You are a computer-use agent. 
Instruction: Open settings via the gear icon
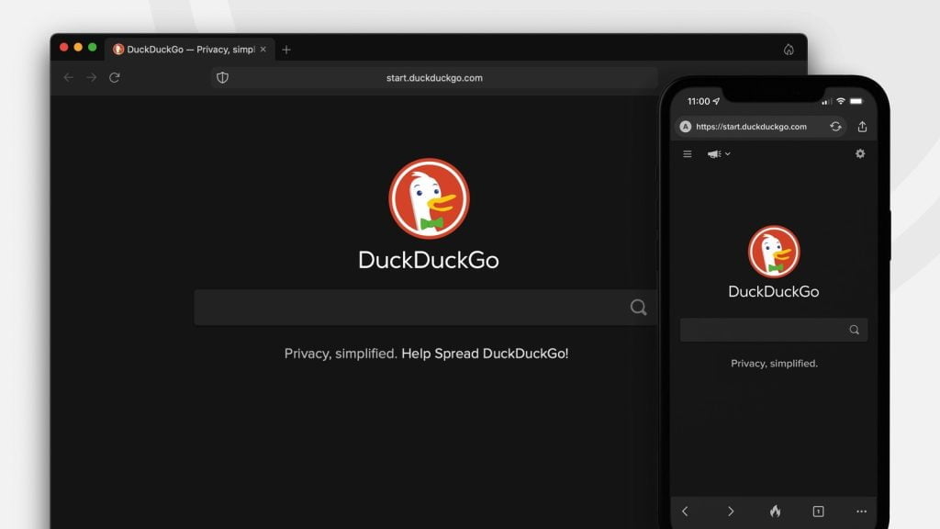tap(859, 153)
